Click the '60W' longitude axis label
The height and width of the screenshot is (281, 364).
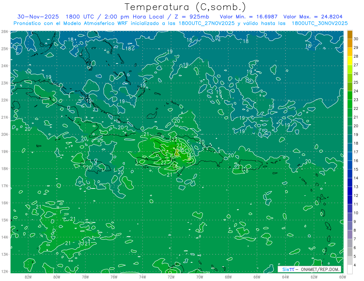click(x=342, y=276)
